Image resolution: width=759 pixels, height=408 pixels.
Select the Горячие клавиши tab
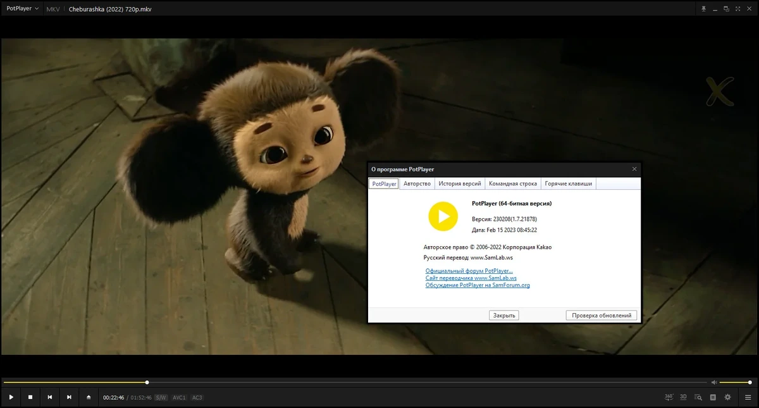[x=569, y=183]
